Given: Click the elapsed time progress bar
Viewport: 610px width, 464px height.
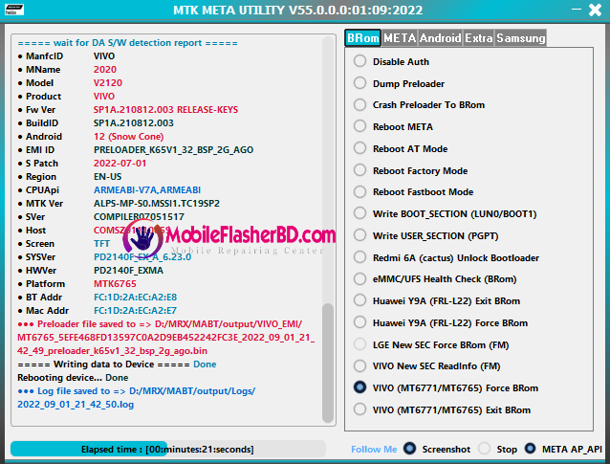Looking at the screenshot, I should pyautogui.click(x=167, y=450).
